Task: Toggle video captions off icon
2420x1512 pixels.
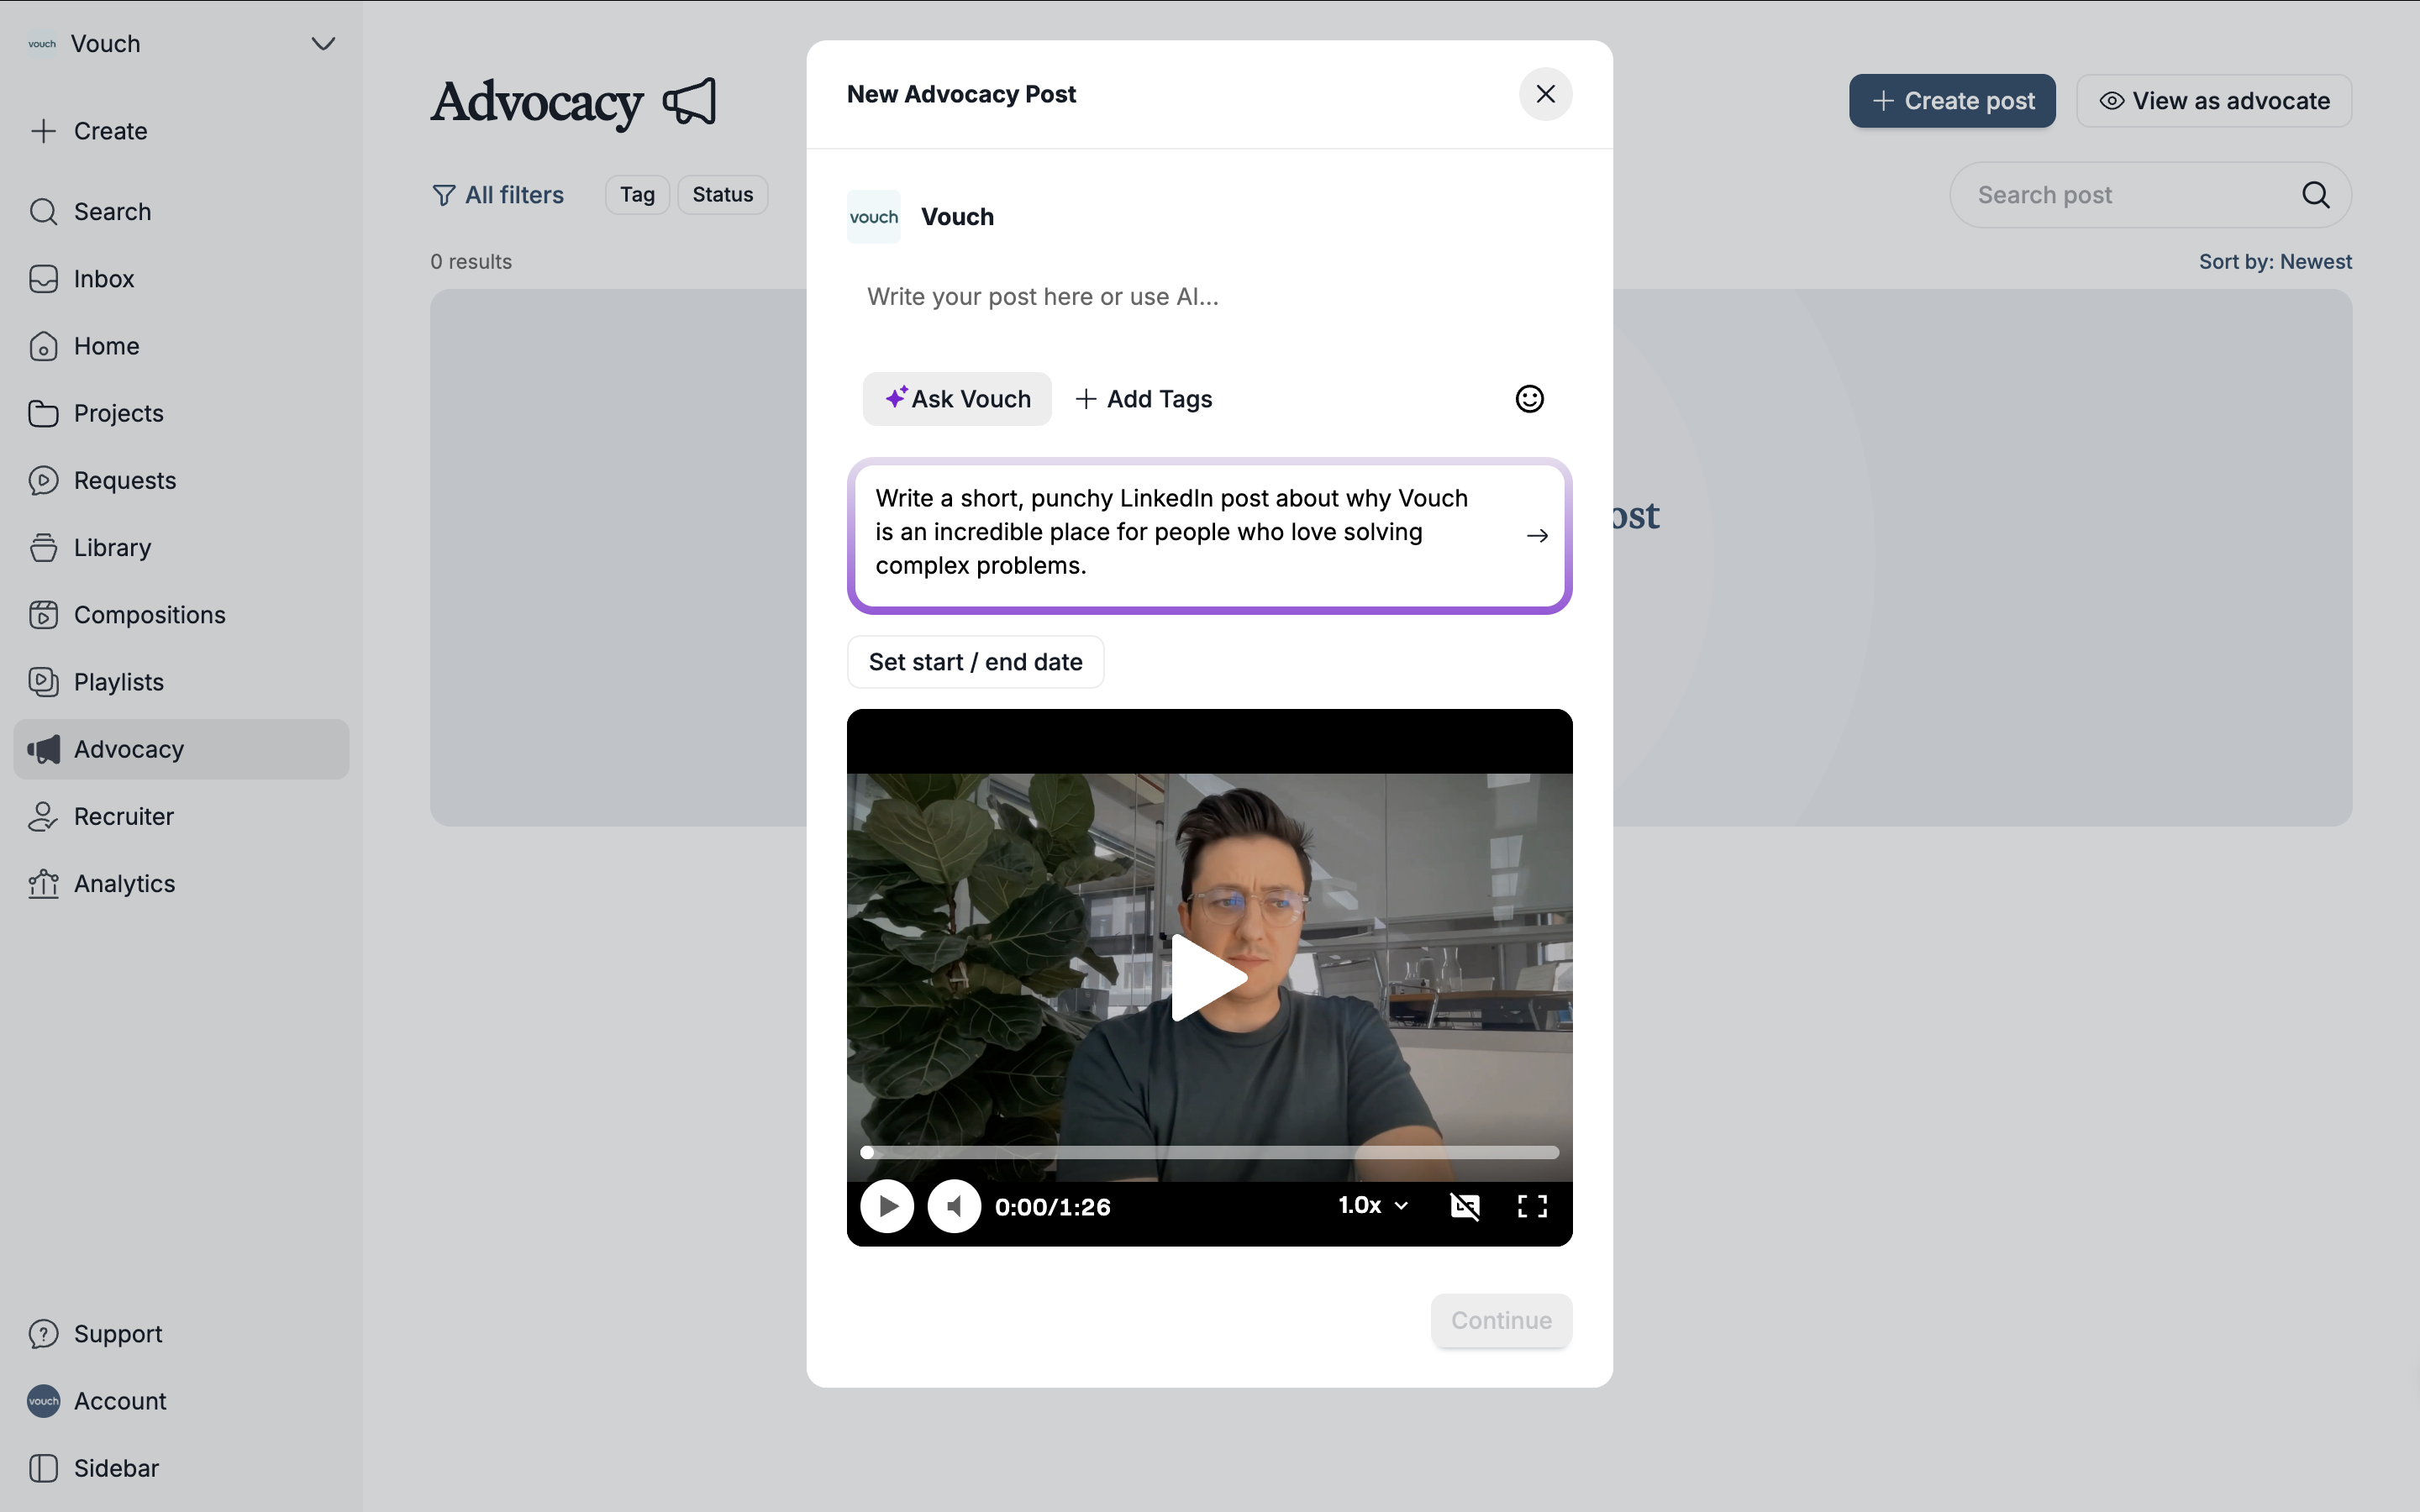Action: click(x=1464, y=1206)
